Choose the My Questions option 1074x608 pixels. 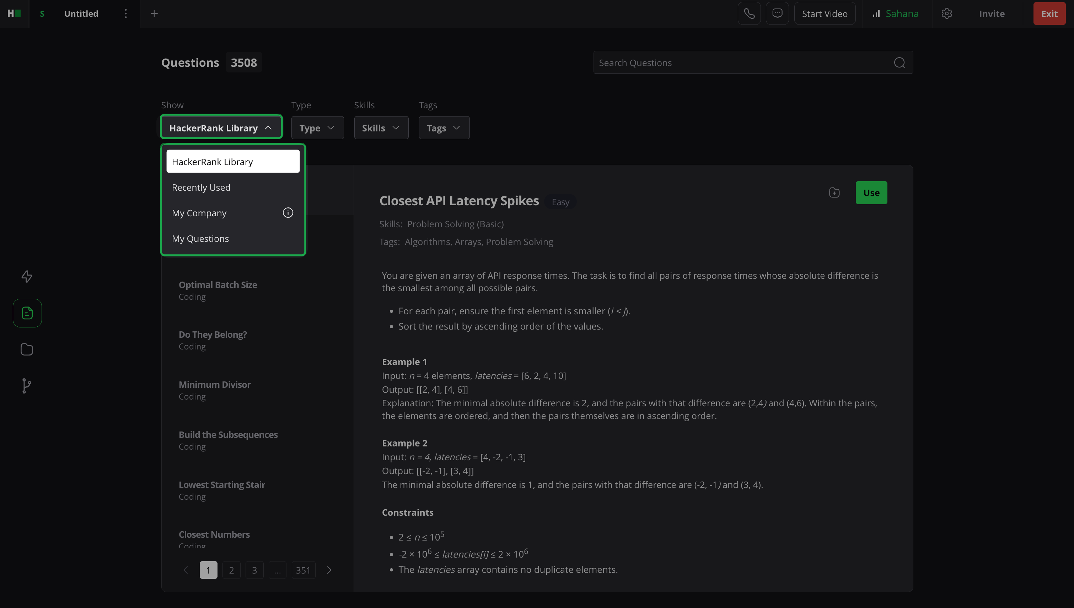[200, 238]
